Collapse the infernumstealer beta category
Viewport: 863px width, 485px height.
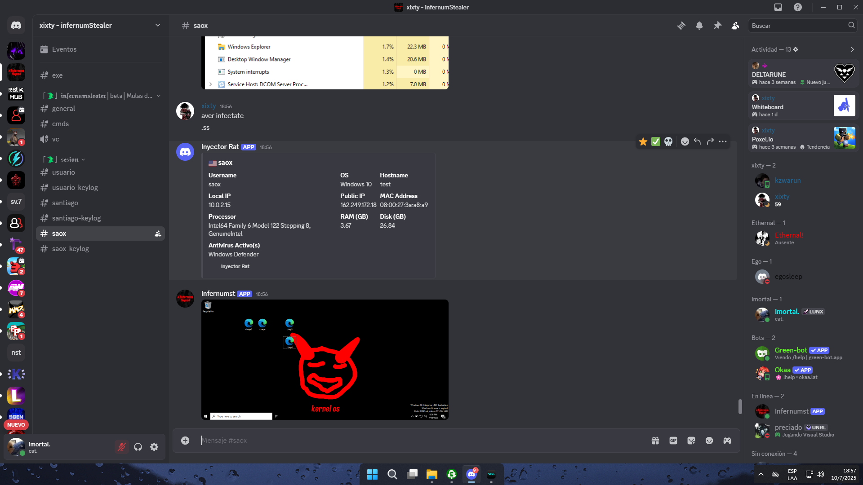point(102,96)
